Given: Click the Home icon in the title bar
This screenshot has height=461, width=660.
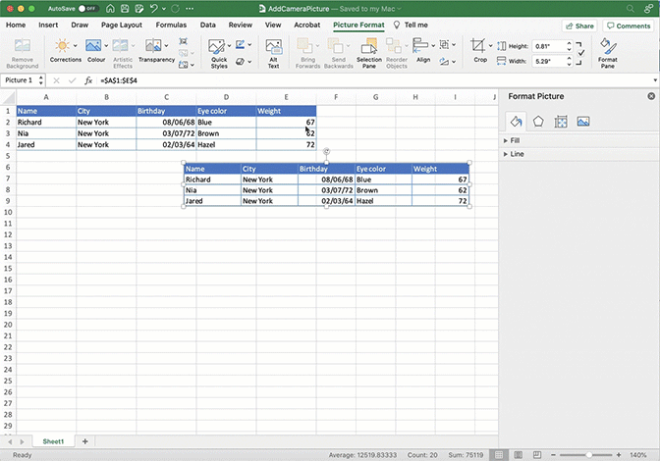Looking at the screenshot, I should 110,9.
